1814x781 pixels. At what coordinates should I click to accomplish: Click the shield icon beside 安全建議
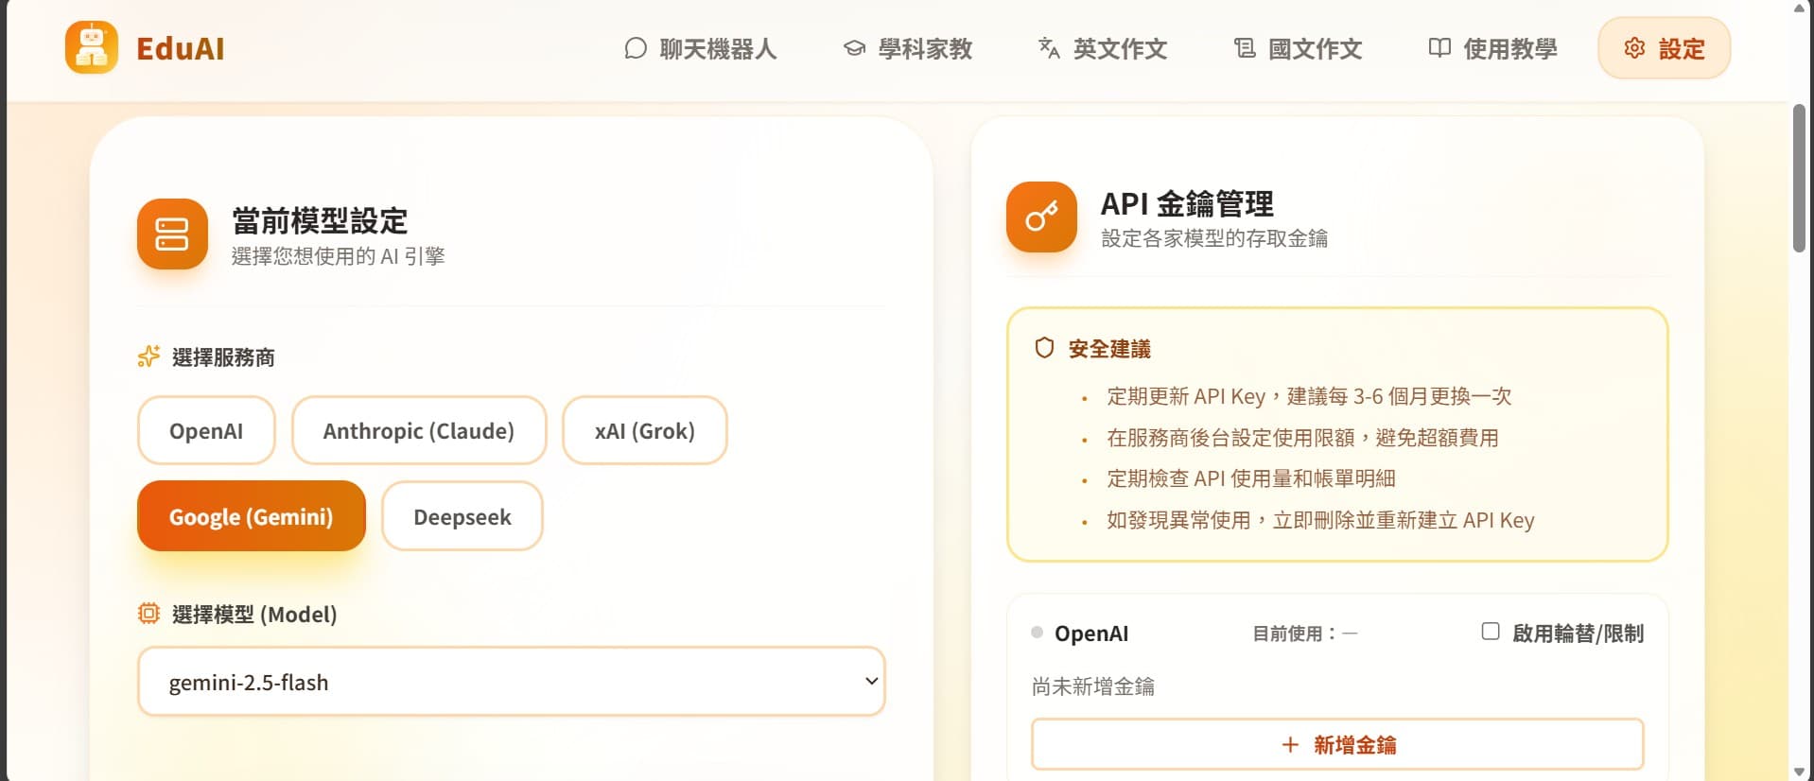(1044, 348)
